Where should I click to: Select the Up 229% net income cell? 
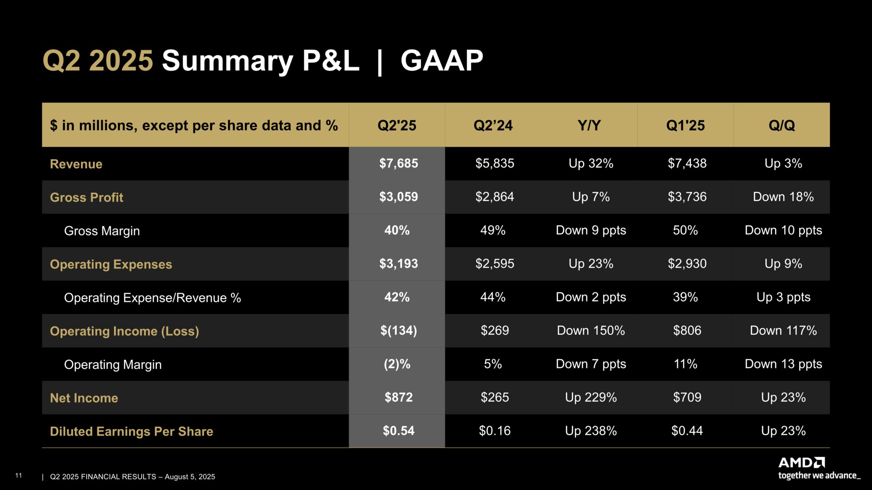590,397
